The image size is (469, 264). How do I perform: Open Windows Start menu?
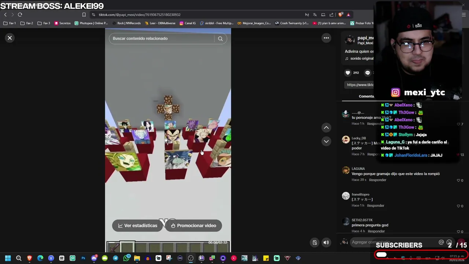pos(8,258)
